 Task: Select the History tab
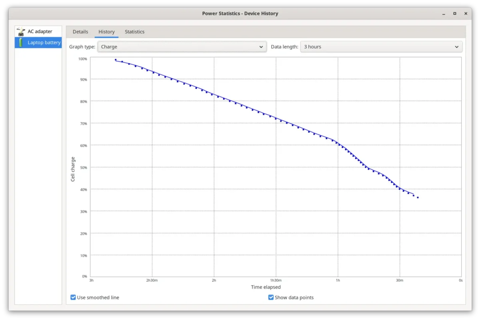[x=106, y=32]
